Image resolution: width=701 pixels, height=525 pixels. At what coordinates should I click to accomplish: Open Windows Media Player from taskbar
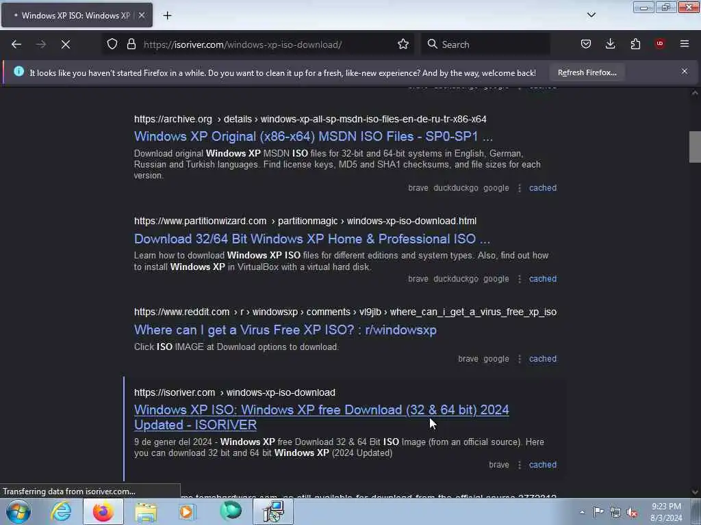pos(188,511)
